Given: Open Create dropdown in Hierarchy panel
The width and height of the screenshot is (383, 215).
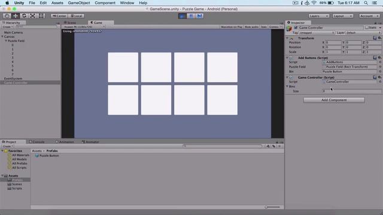Looking at the screenshot, I should [8, 27].
